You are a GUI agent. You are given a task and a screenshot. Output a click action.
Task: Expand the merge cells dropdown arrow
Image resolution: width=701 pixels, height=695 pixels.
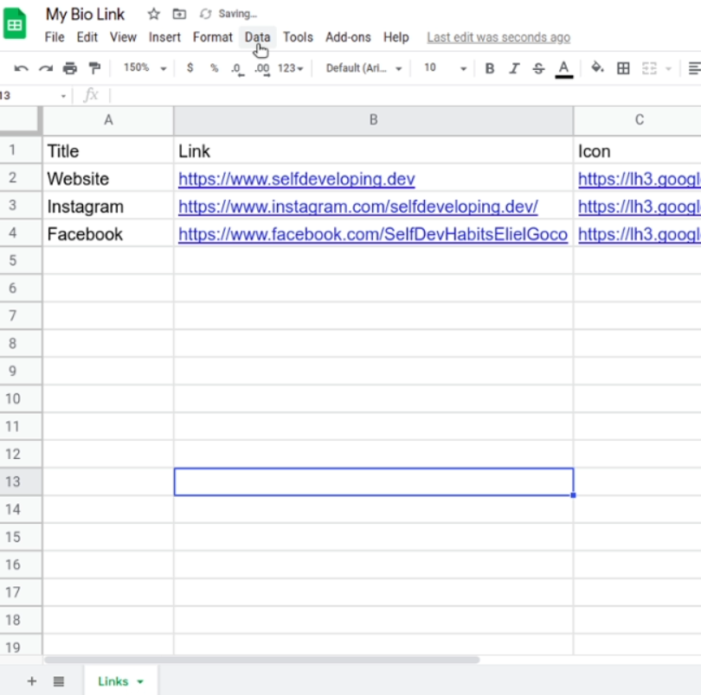(x=668, y=69)
